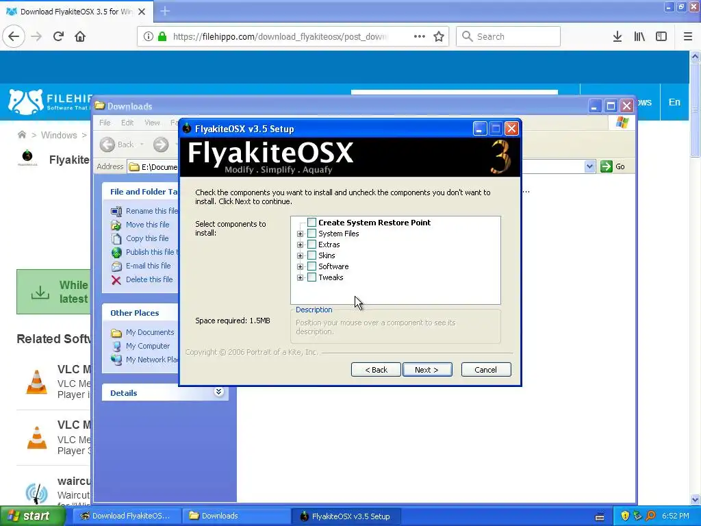Screen dimensions: 701x526
Task: Click the Back arrow in Downloads explorer
Action: [107, 145]
